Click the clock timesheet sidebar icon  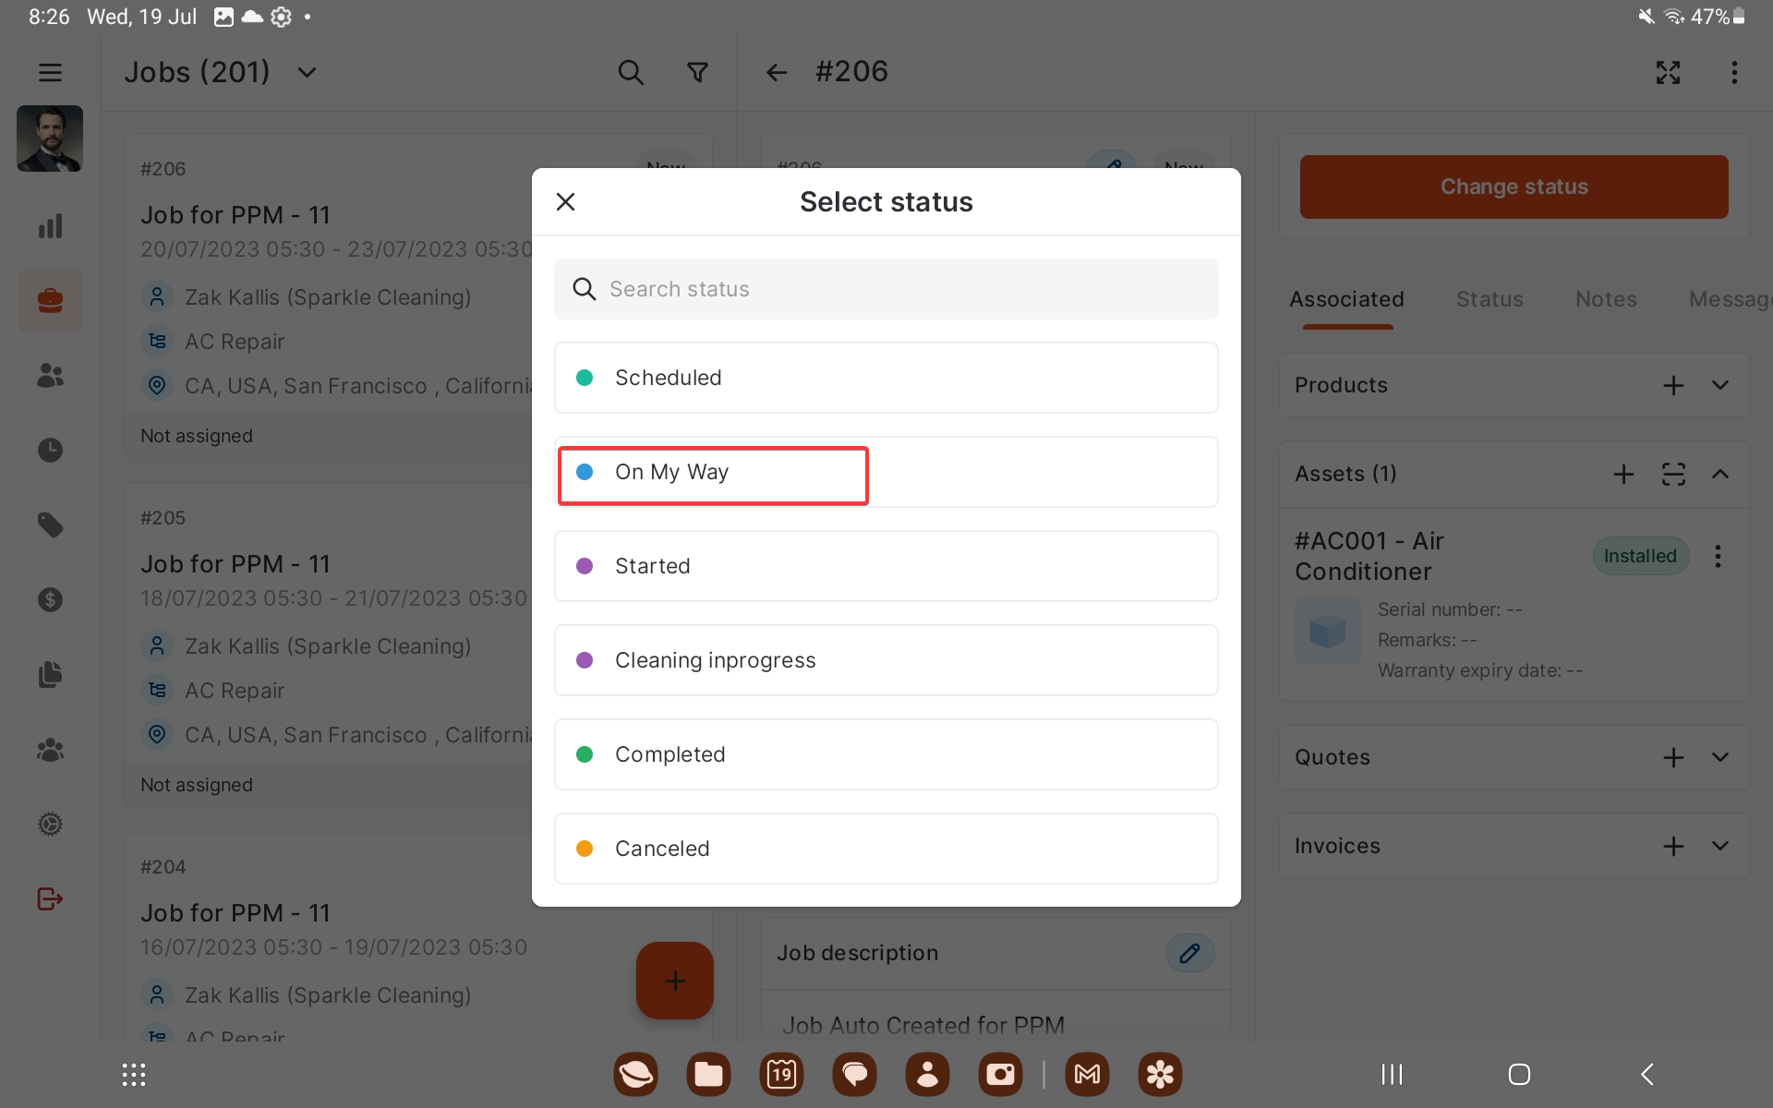click(50, 450)
